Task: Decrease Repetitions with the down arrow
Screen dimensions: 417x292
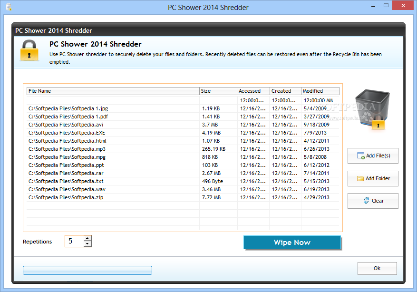Action: coord(87,244)
